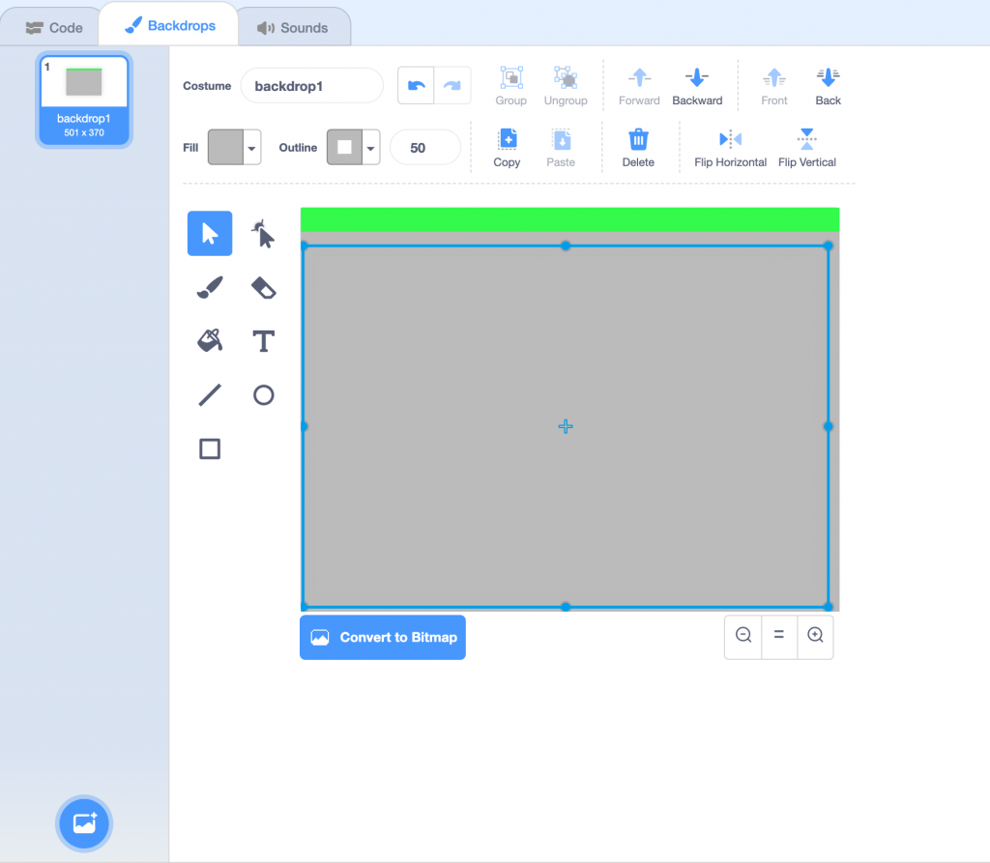Pick the Text tool
990x863 pixels.
263,341
